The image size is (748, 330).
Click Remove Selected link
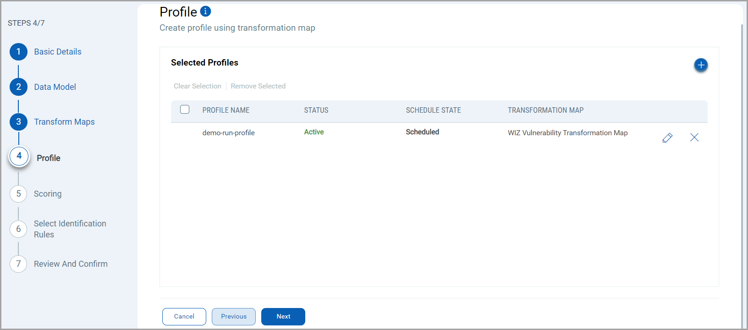[x=258, y=86]
